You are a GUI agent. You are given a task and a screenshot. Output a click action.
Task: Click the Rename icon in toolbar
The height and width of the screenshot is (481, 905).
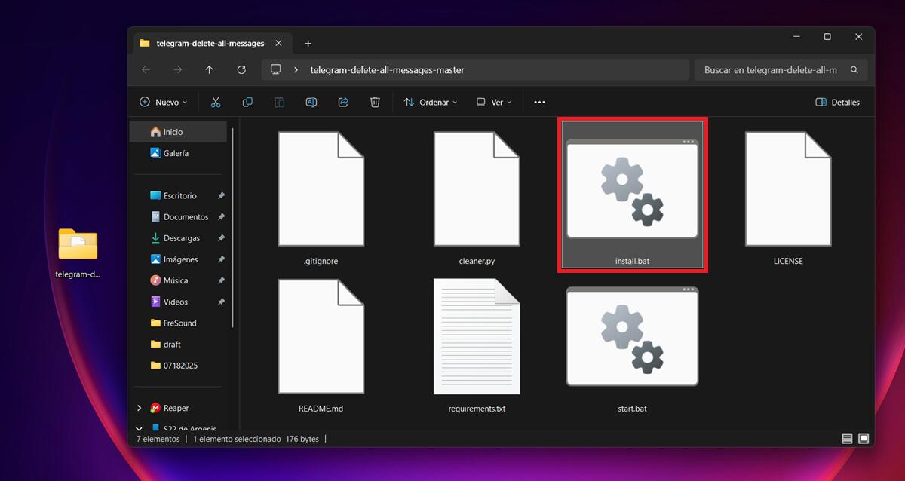click(311, 102)
